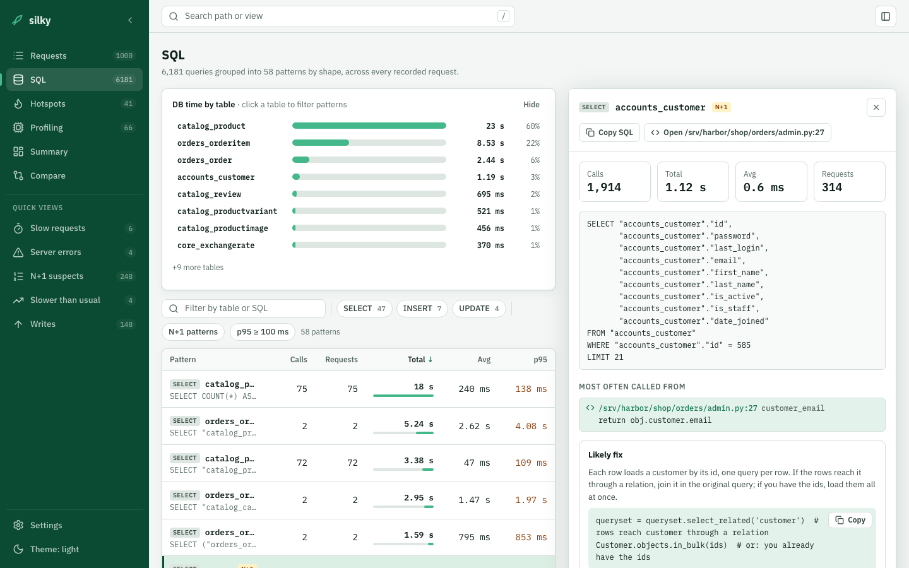Toggle the UPDATE 4 filter chip
The width and height of the screenshot is (909, 568).
tap(479, 309)
